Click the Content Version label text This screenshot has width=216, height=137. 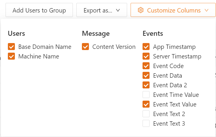tap(114, 47)
